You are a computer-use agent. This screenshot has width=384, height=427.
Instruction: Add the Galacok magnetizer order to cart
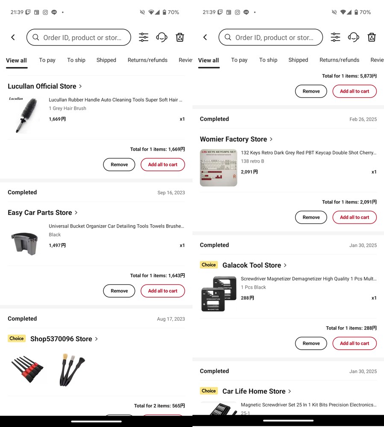coord(355,343)
